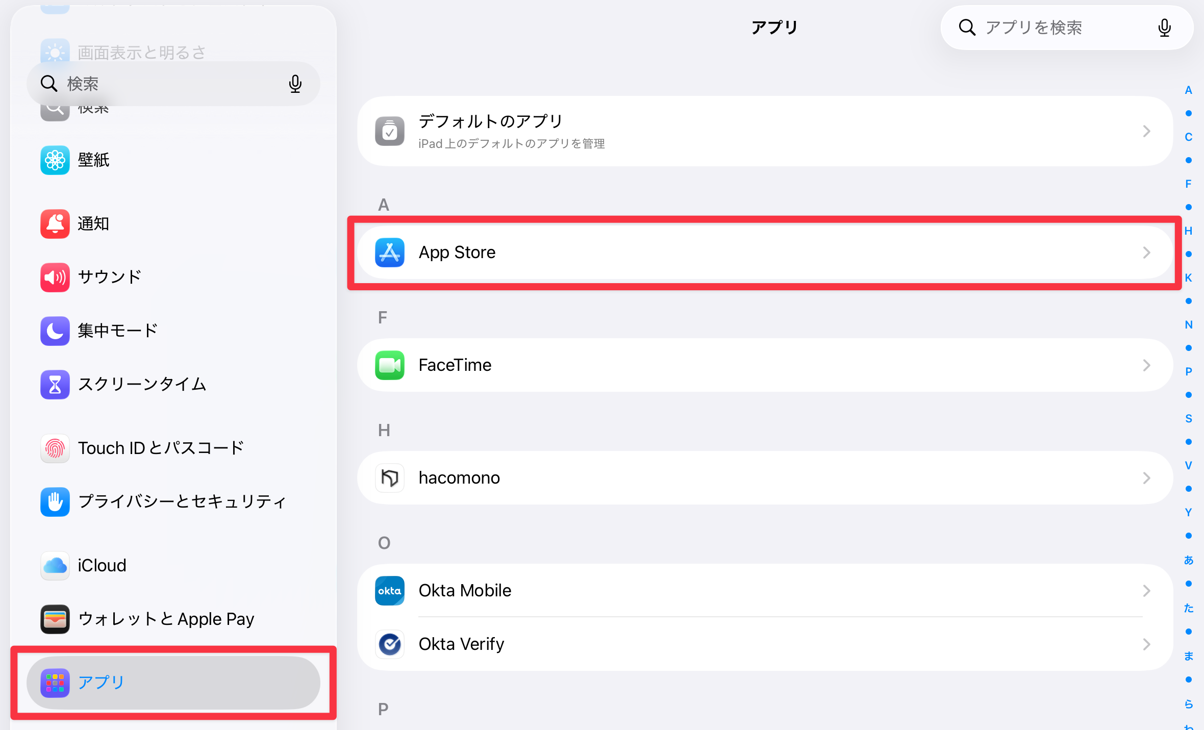1204x730 pixels.
Task: Tap the ウォレットと Apple Pay wallet icon
Action: coord(55,619)
